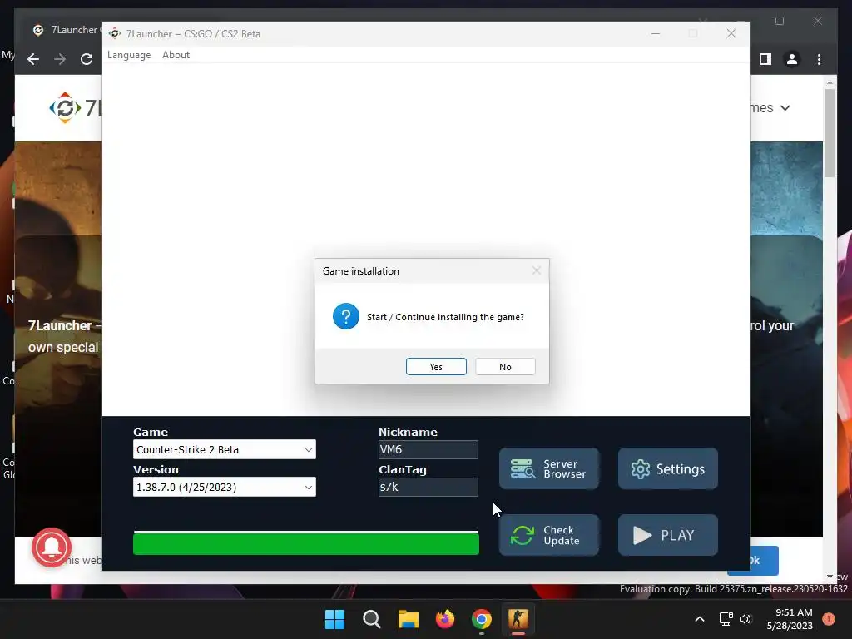
Task: Reload the Chrome page
Action: click(87, 59)
